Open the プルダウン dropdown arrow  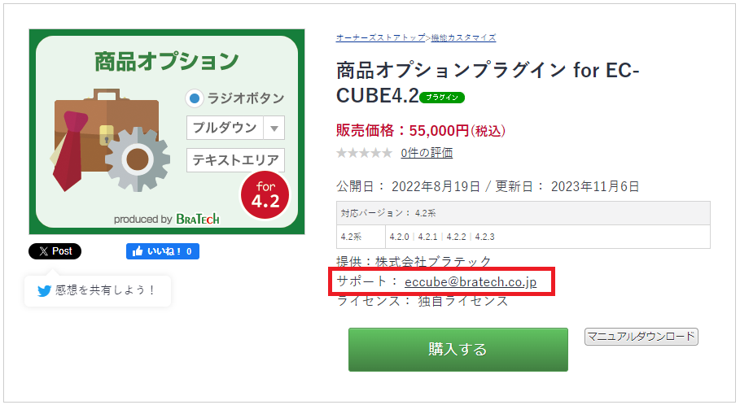coord(274,128)
